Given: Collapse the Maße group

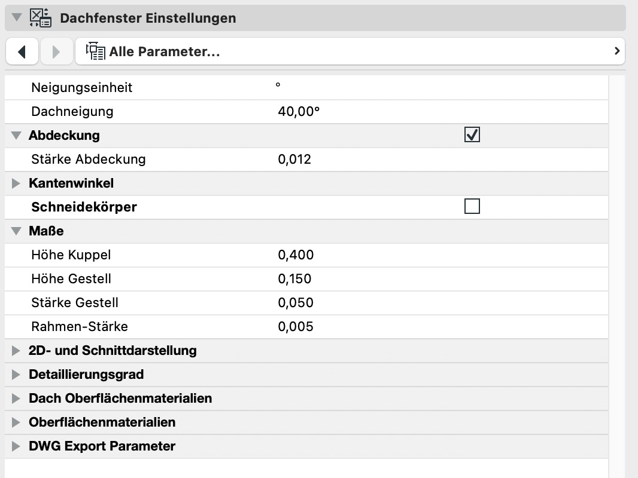Looking at the screenshot, I should [x=16, y=231].
